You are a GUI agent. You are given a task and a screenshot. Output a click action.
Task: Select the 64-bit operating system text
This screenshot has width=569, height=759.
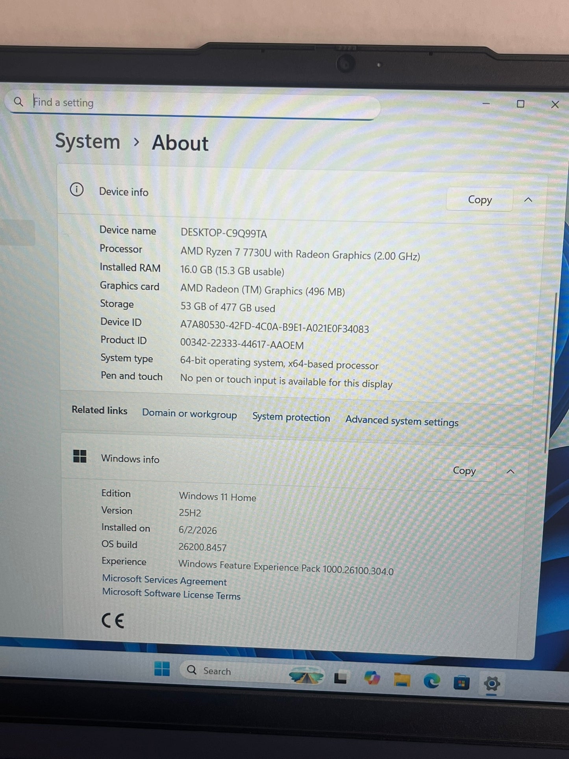[x=279, y=363]
